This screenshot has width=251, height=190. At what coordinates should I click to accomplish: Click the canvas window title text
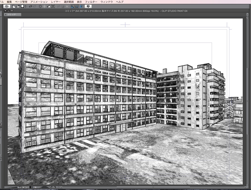pyautogui.click(x=126, y=11)
